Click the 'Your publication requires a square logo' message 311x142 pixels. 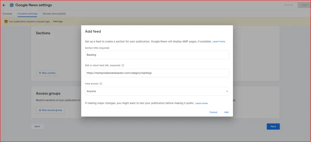[x=29, y=21]
